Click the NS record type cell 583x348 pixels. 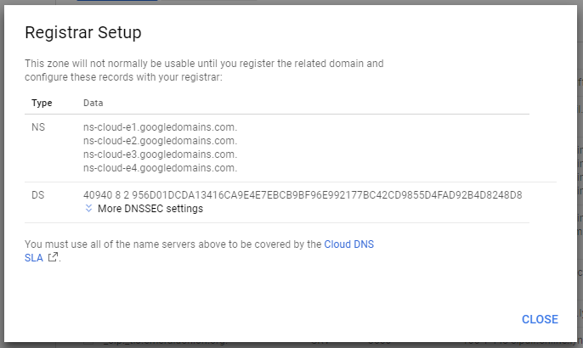click(38, 127)
